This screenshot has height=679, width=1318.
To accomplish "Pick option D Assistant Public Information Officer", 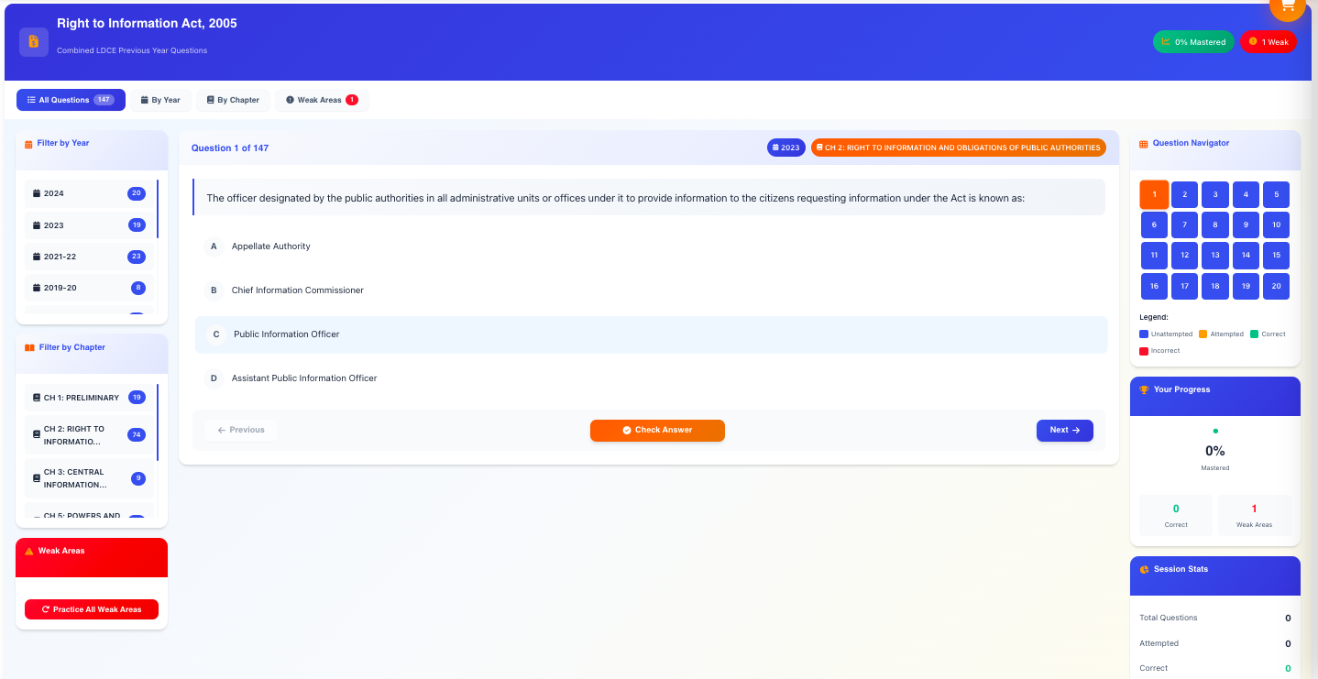I will click(303, 378).
